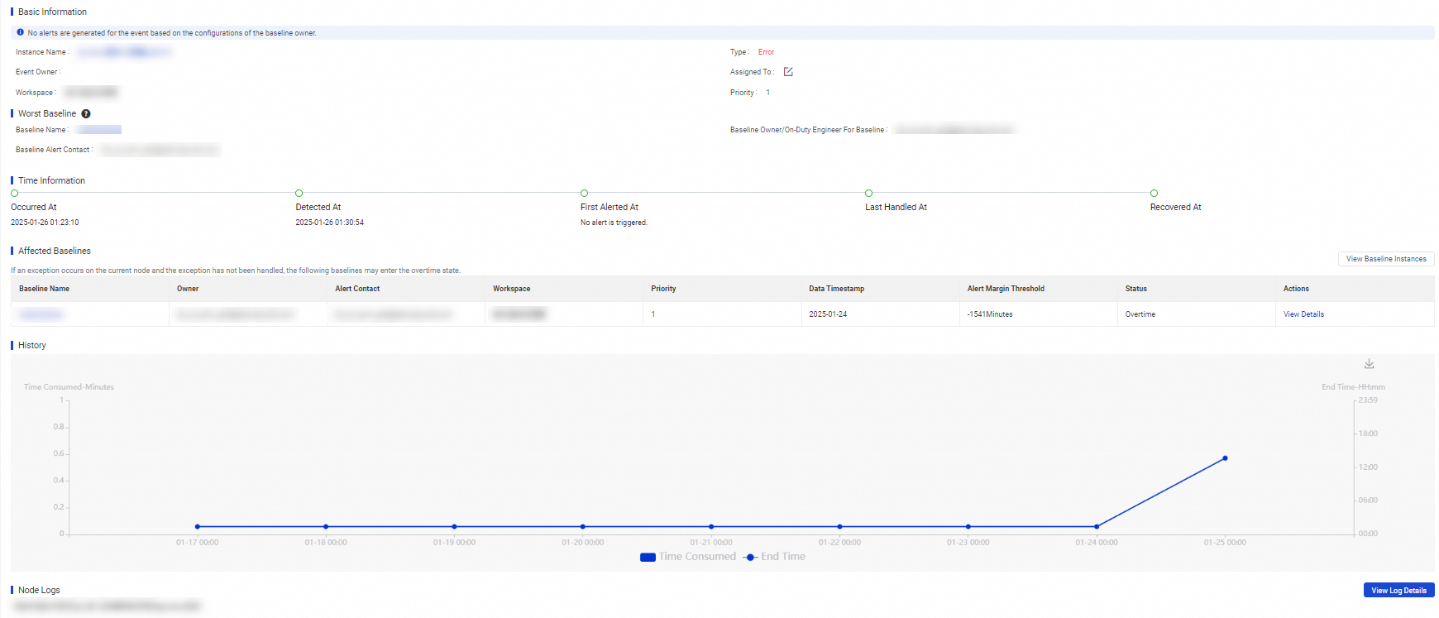
Task: Click the Occurred At time 2025-01-26 01:23:10
Action: coord(45,223)
